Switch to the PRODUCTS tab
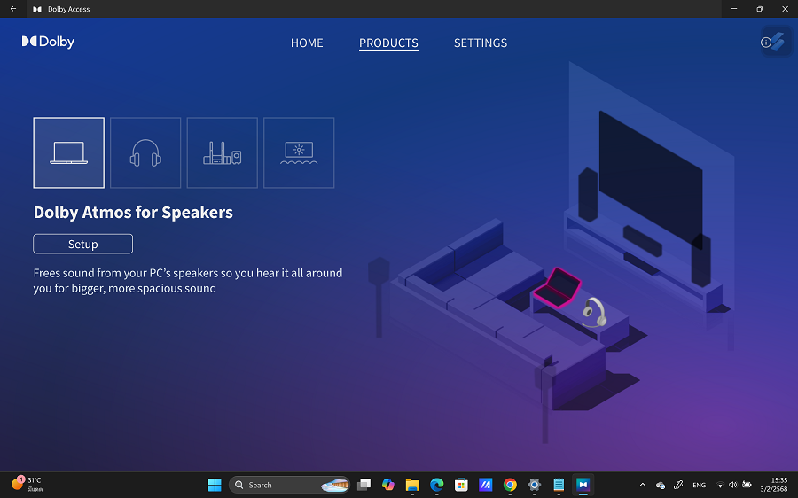 388,43
